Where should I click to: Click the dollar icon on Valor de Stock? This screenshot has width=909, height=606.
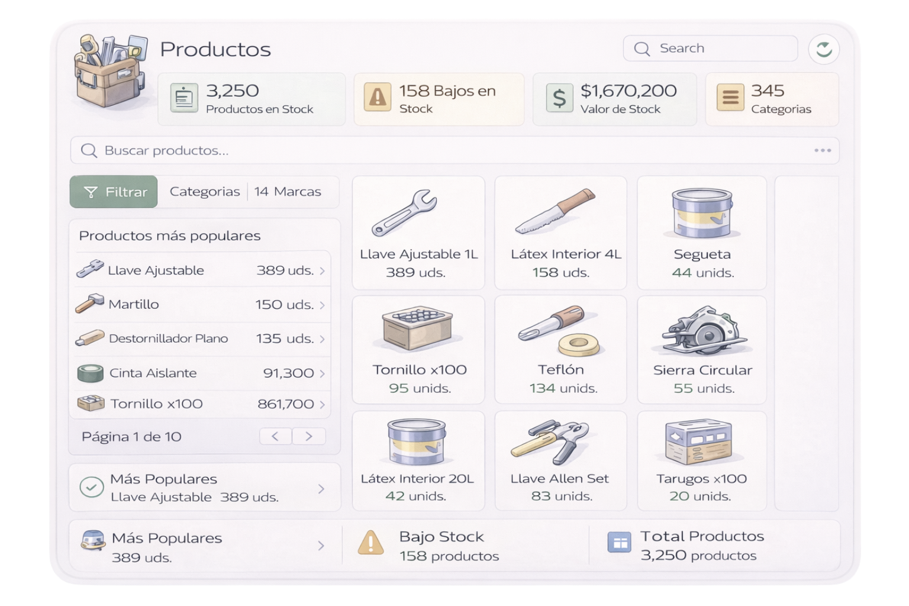[559, 98]
